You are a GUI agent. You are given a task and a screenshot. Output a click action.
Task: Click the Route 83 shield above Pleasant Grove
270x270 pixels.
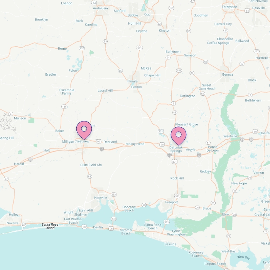175,113
